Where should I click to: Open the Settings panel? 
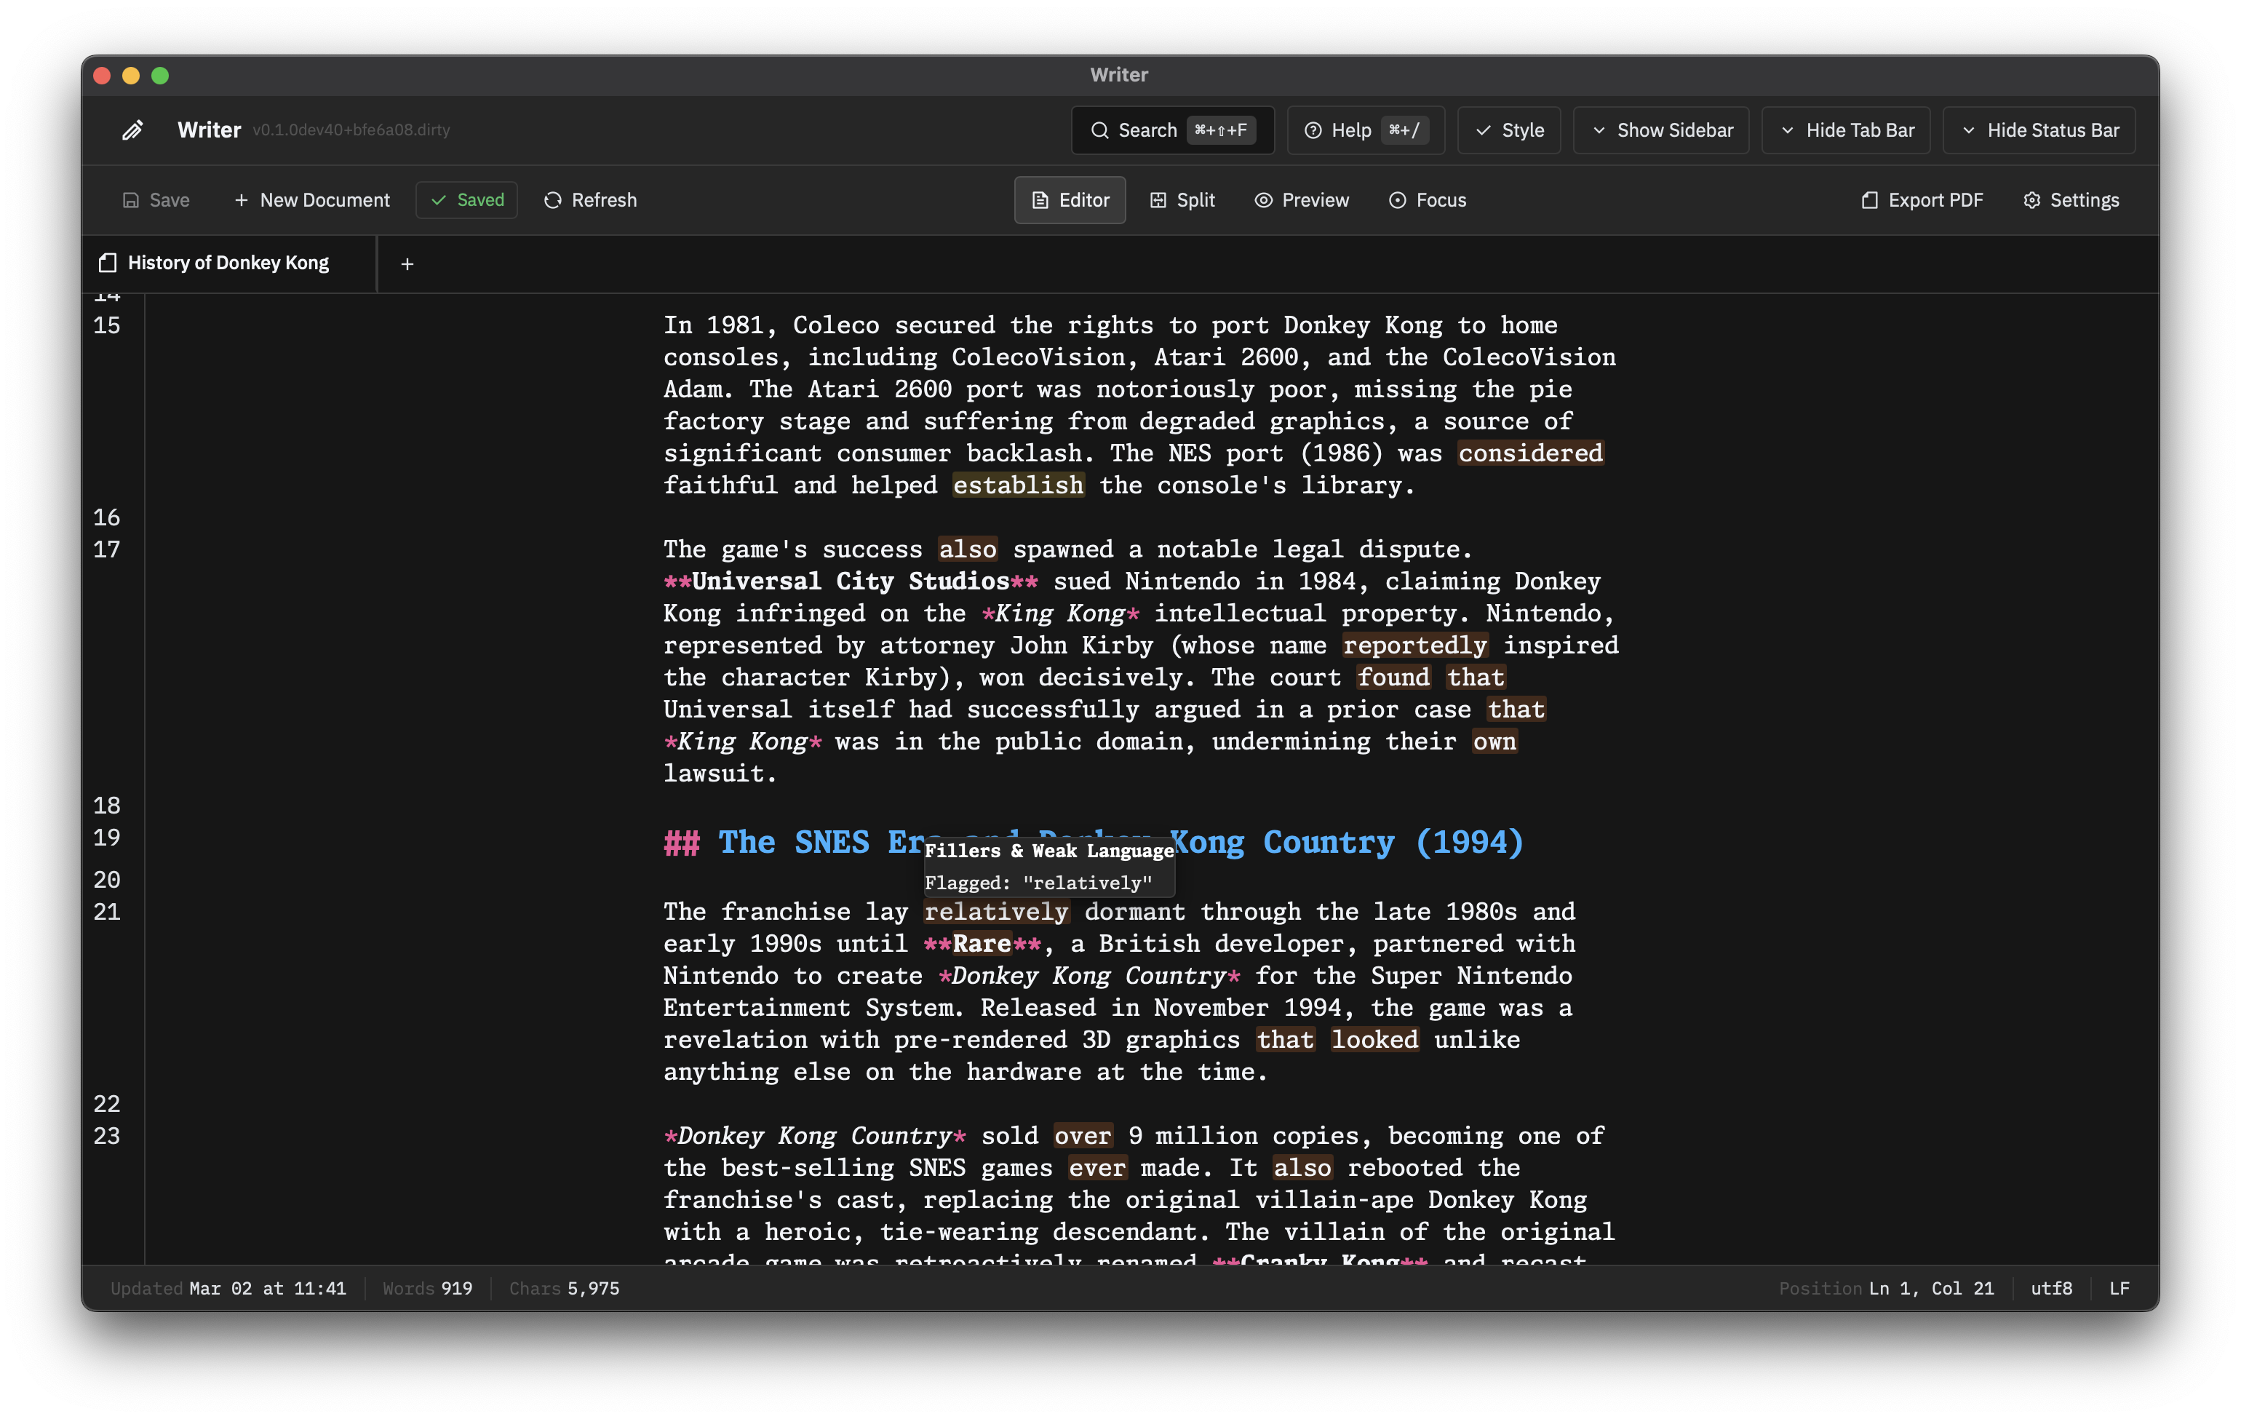point(2070,199)
